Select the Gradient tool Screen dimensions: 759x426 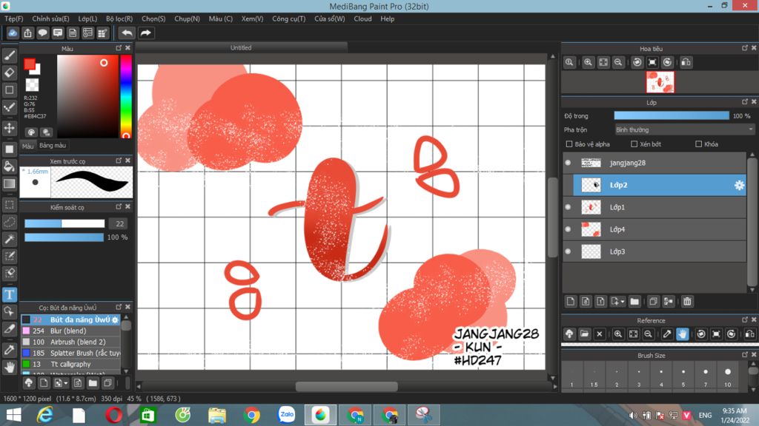(x=9, y=183)
